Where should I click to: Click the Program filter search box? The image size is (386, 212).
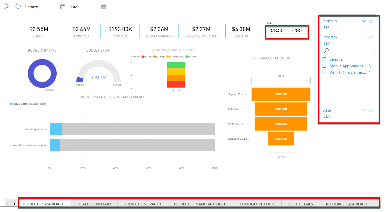point(348,50)
